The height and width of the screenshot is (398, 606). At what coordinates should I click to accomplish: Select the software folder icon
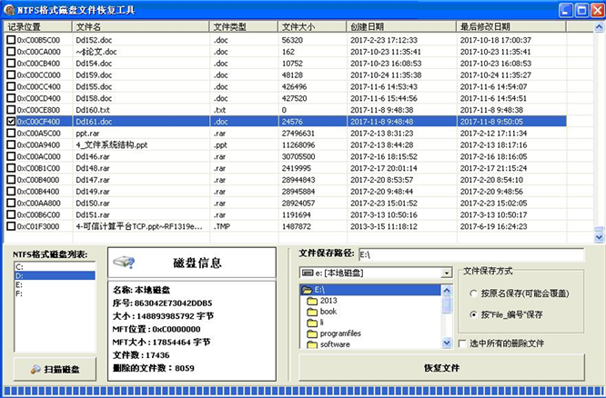coord(312,344)
